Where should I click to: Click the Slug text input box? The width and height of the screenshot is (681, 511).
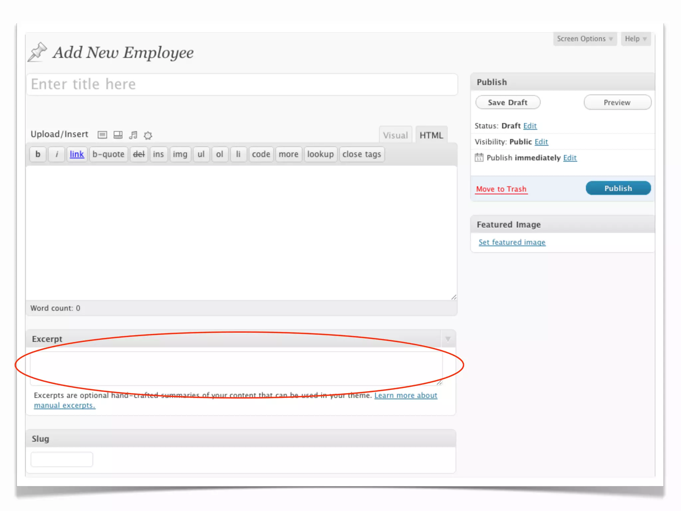(62, 459)
